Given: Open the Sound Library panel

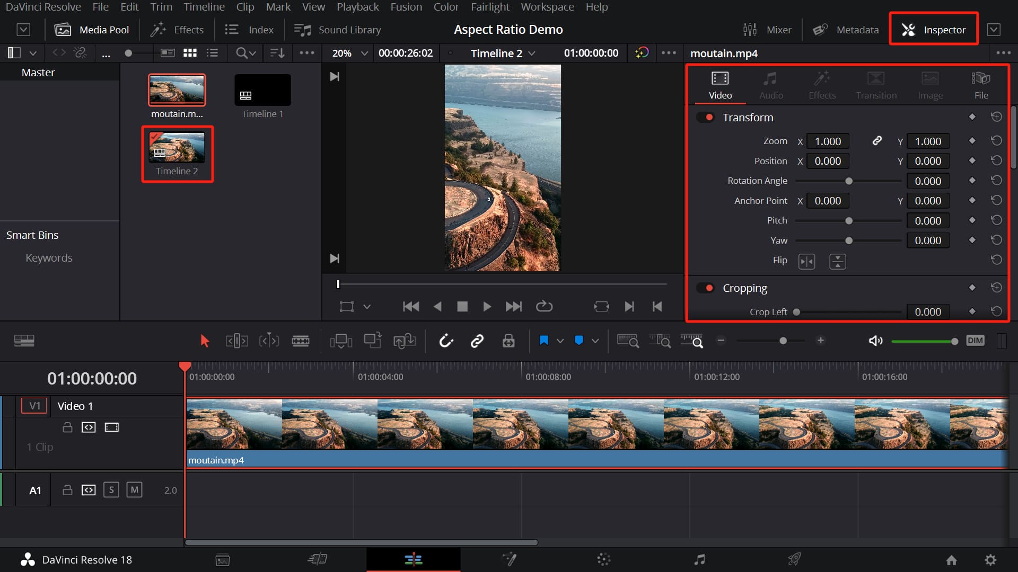Looking at the screenshot, I should pos(338,30).
